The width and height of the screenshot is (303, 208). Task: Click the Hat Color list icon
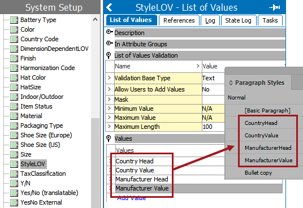click(x=14, y=77)
